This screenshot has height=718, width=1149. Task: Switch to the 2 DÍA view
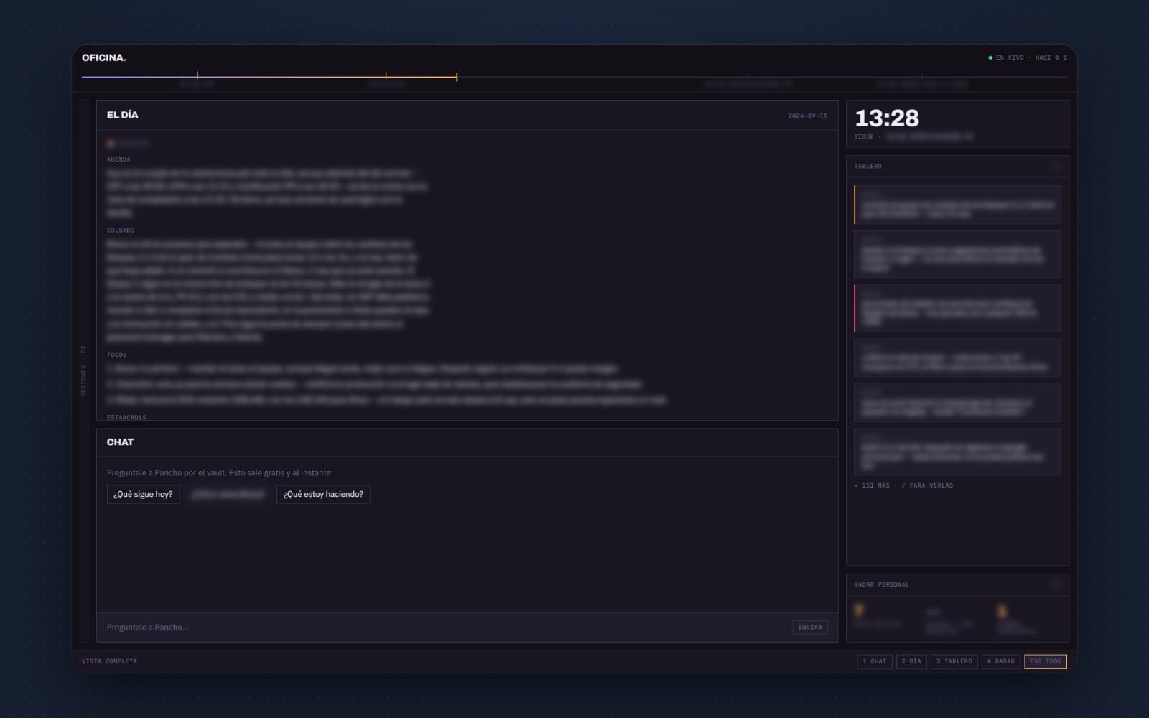911,661
